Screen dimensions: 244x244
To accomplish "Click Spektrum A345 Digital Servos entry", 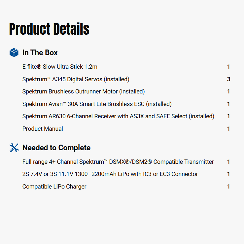I will 76,79.
